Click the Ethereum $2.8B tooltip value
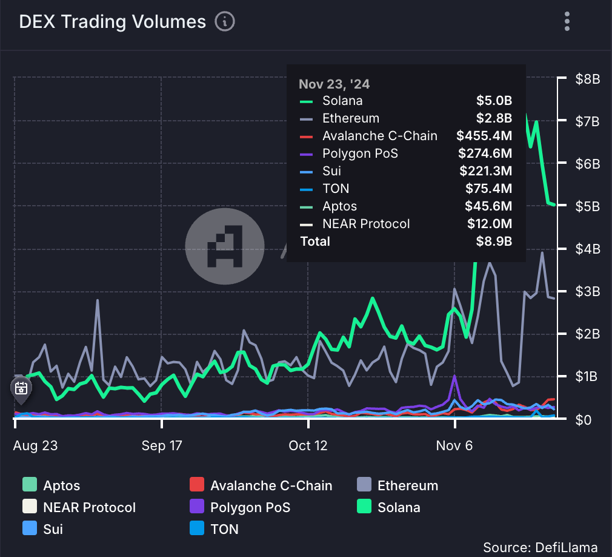This screenshot has height=557, width=612. 494,118
